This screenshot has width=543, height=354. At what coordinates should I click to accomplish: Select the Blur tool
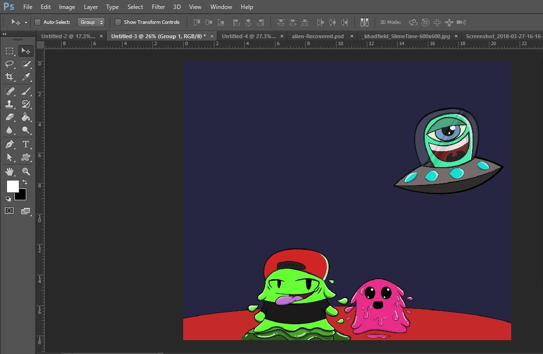pos(9,130)
